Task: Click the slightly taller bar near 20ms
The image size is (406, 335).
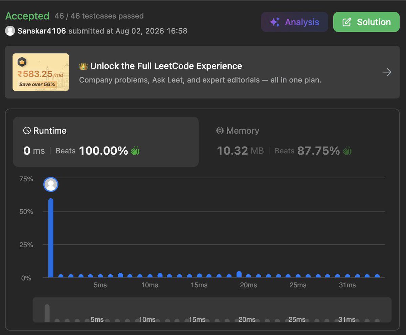Action: coord(239,274)
